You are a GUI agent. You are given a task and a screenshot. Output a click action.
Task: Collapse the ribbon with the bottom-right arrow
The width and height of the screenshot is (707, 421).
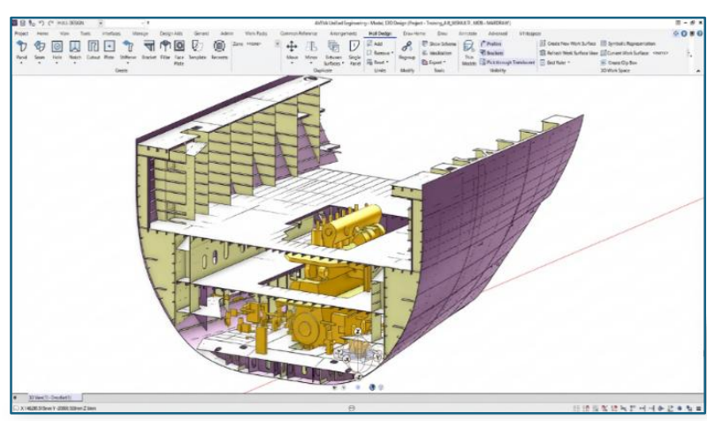pos(698,71)
